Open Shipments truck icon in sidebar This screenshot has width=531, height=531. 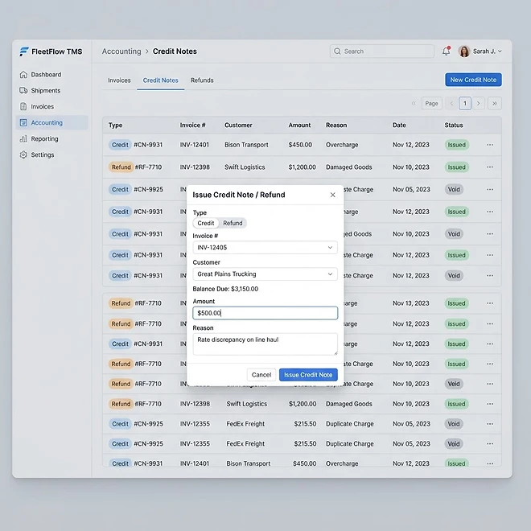click(x=23, y=90)
